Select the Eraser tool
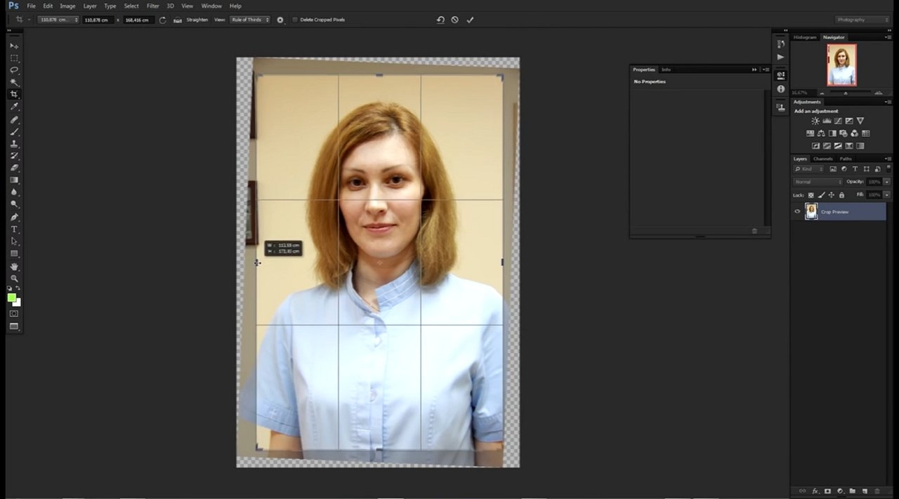This screenshot has width=899, height=499. point(14,168)
